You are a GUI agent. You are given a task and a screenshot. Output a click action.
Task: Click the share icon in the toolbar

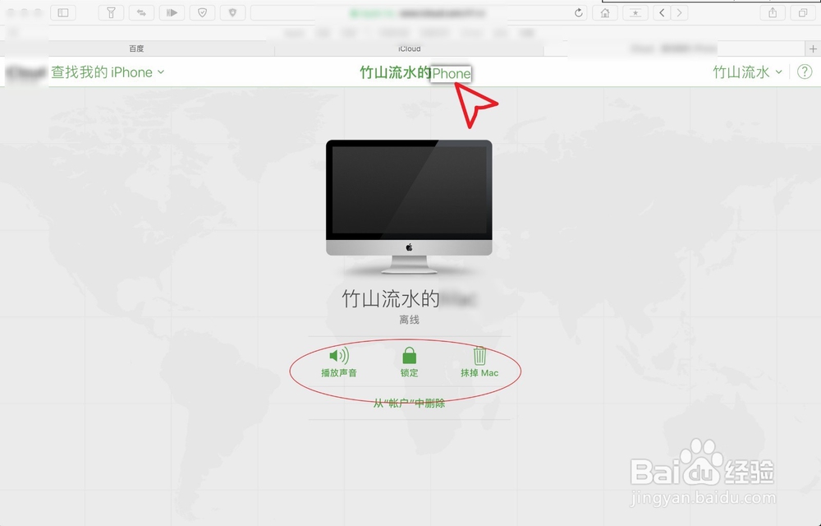772,12
